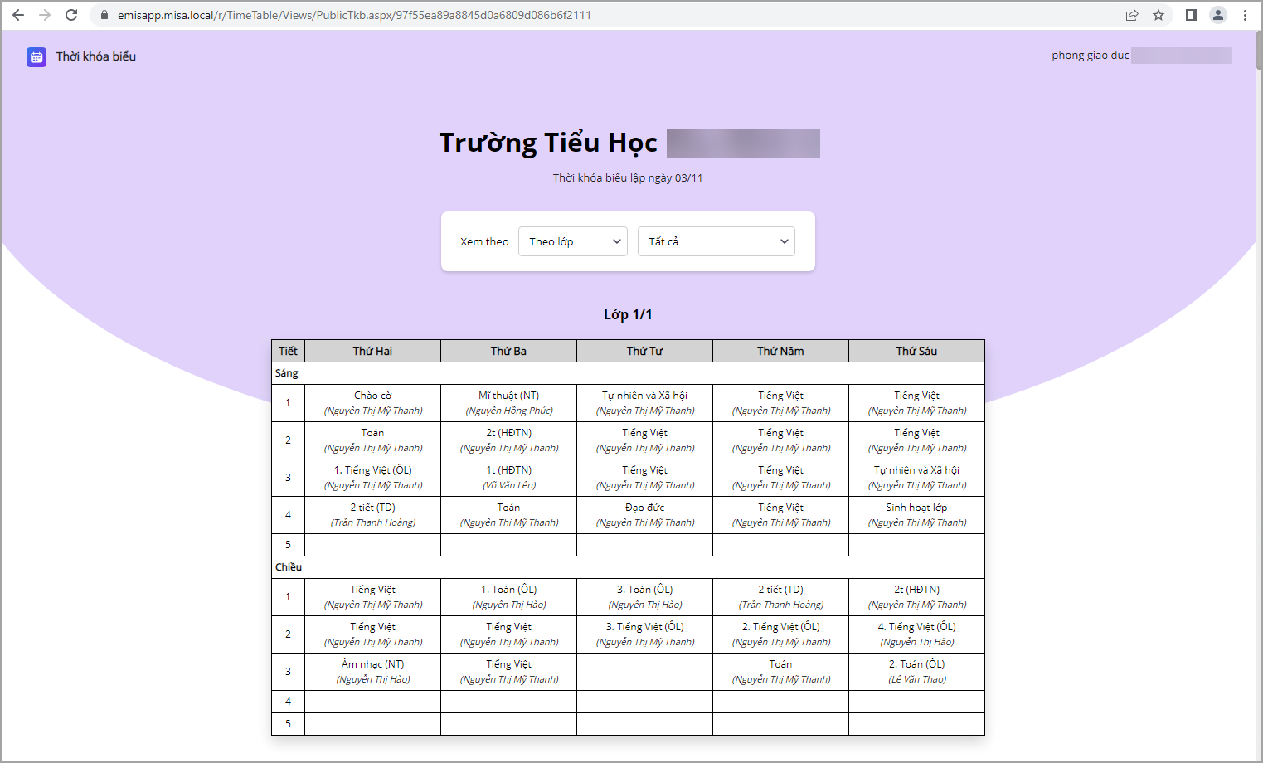This screenshot has width=1263, height=763.
Task: Open the browser profile avatar
Action: tap(1218, 15)
